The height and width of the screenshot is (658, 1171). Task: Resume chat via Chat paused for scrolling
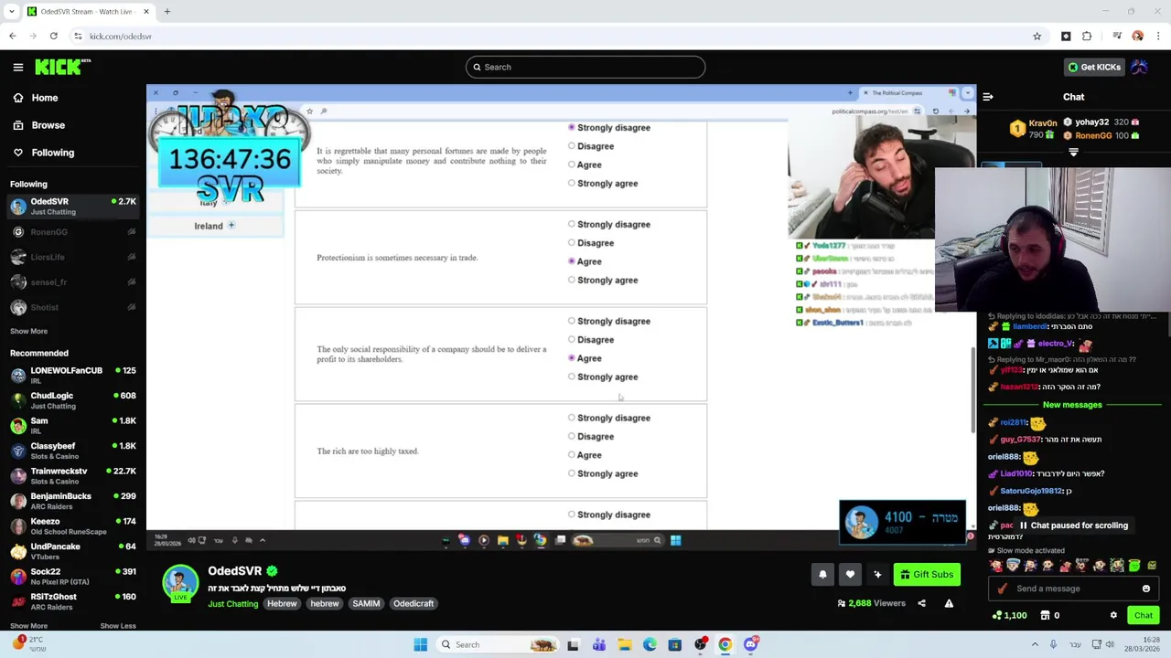1073,525
